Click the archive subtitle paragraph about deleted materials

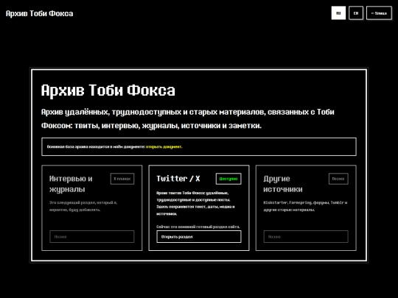(x=188, y=118)
